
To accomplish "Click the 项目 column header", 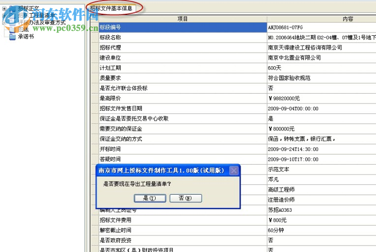I will (183, 19).
